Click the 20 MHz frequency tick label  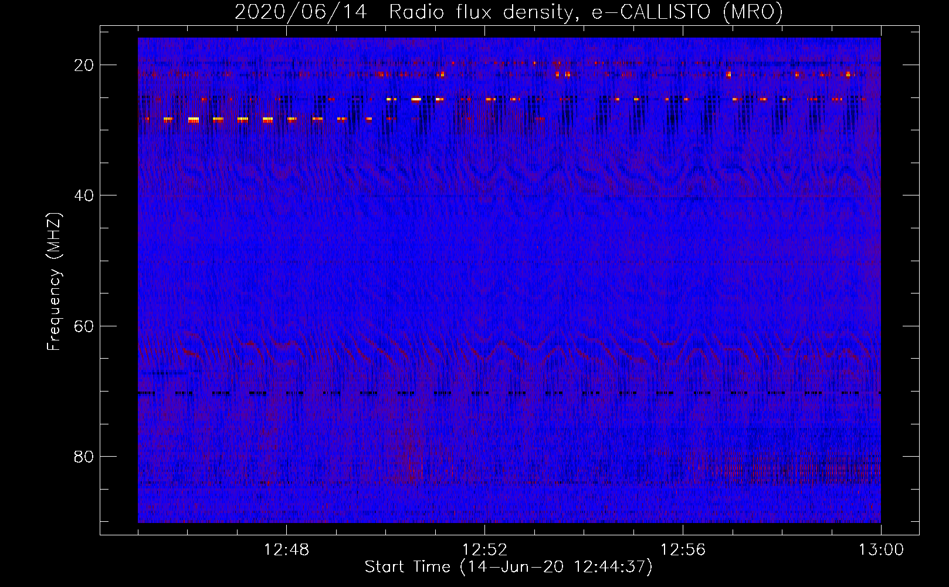tap(83, 65)
